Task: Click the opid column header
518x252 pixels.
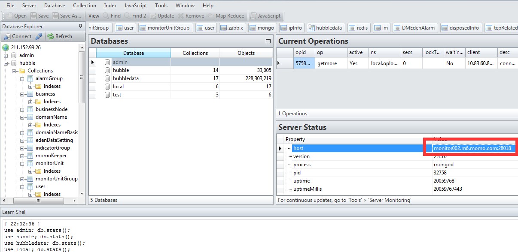Action: [x=304, y=52]
